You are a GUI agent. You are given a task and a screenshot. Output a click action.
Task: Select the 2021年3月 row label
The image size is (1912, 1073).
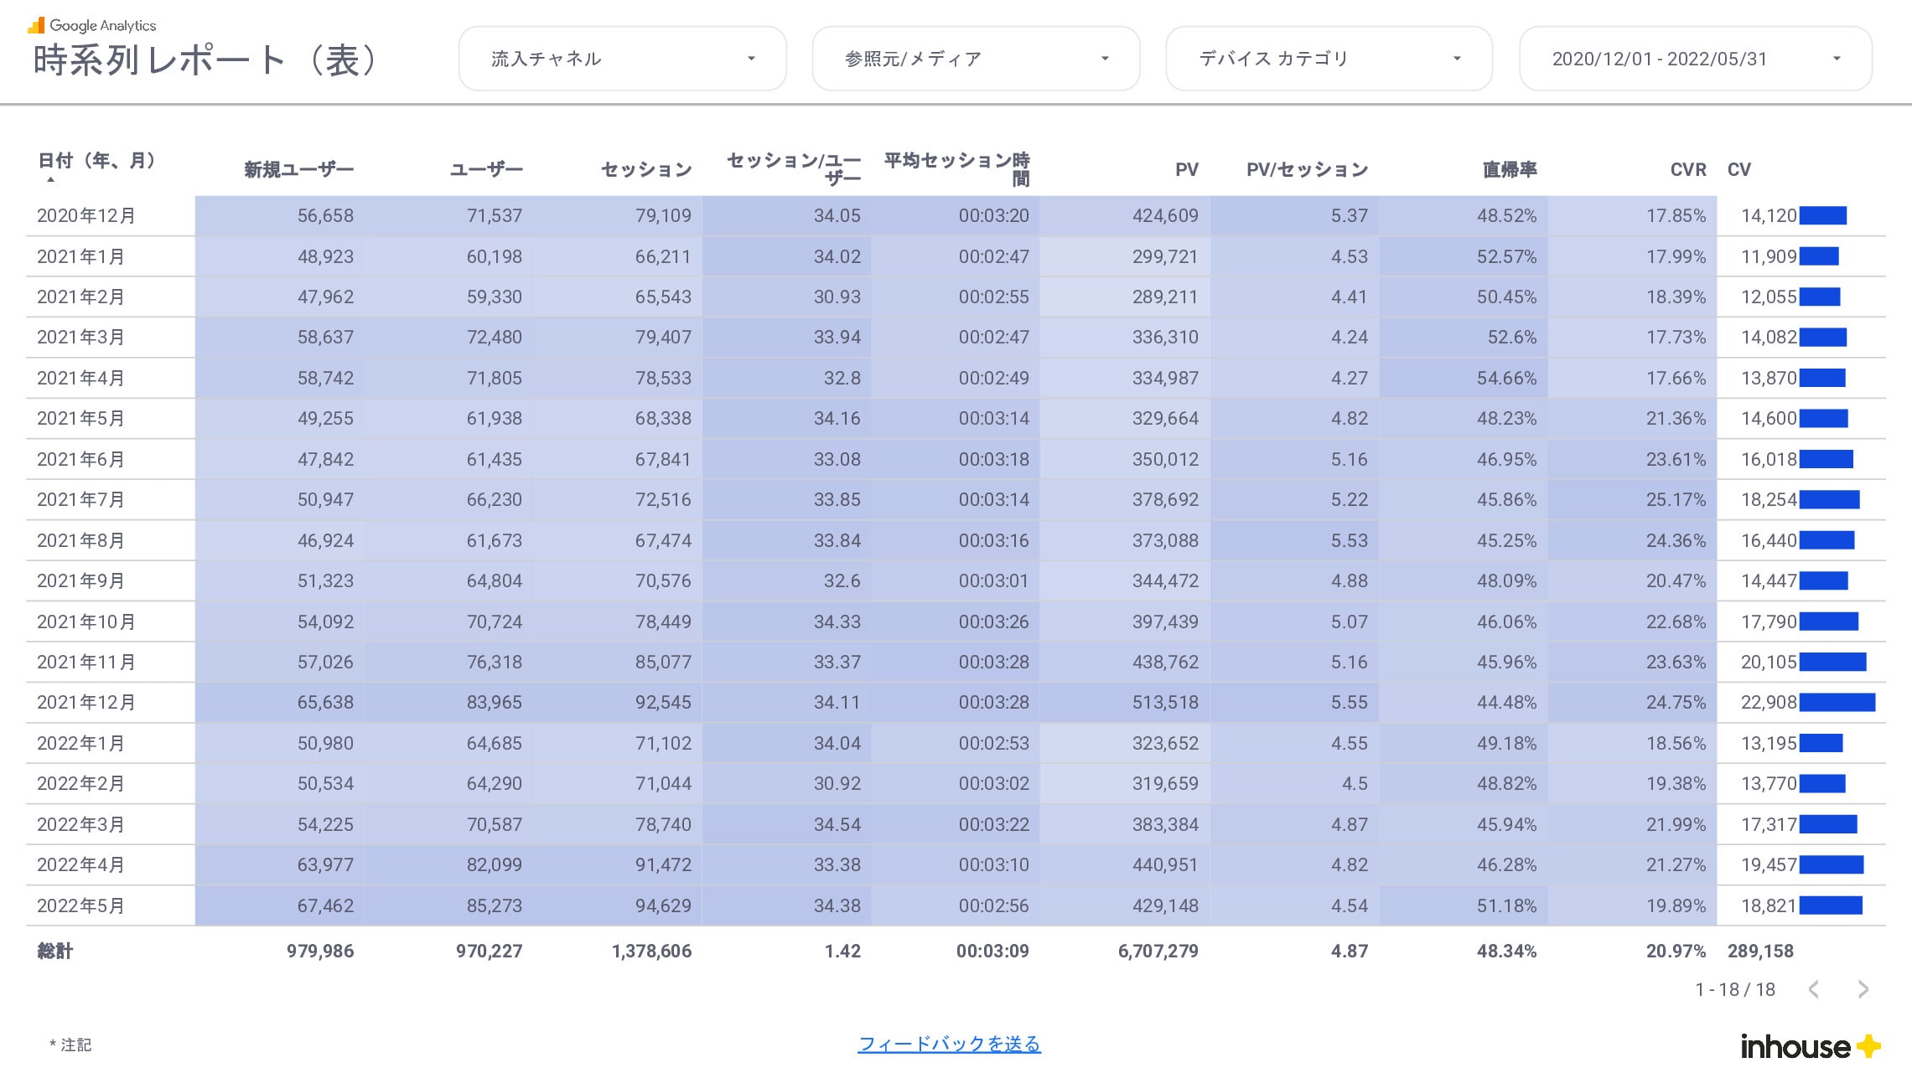point(80,337)
